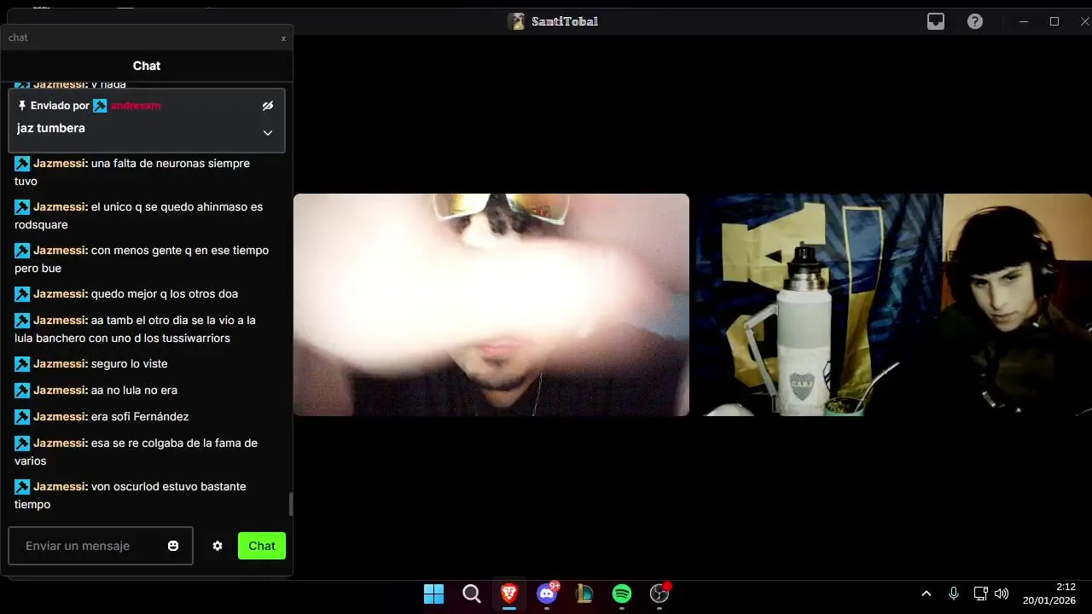Click the andresxm username in pinned message

136,106
